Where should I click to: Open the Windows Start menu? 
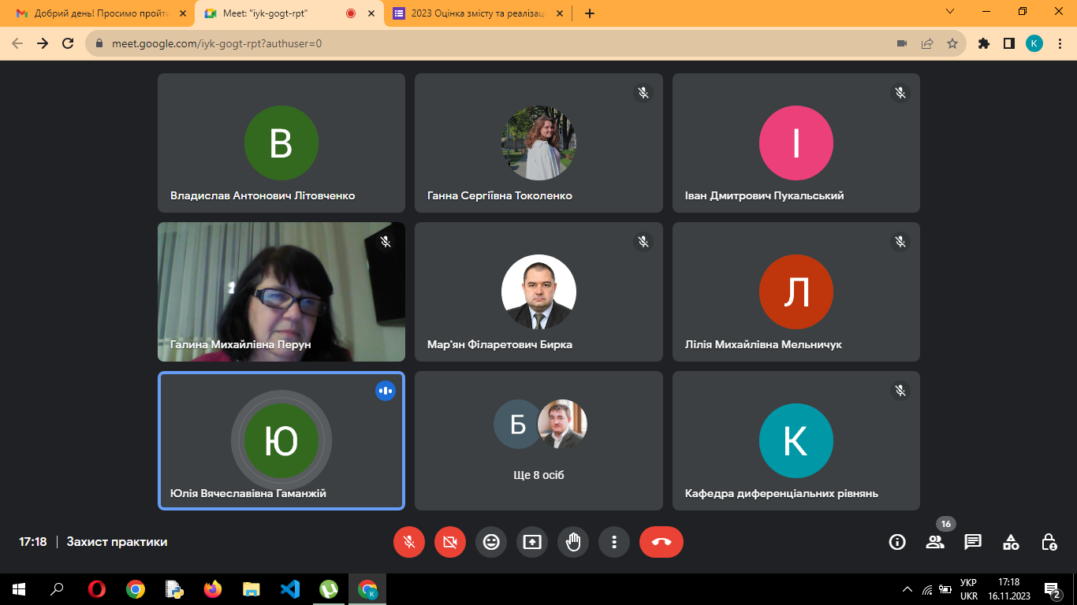coord(19,589)
